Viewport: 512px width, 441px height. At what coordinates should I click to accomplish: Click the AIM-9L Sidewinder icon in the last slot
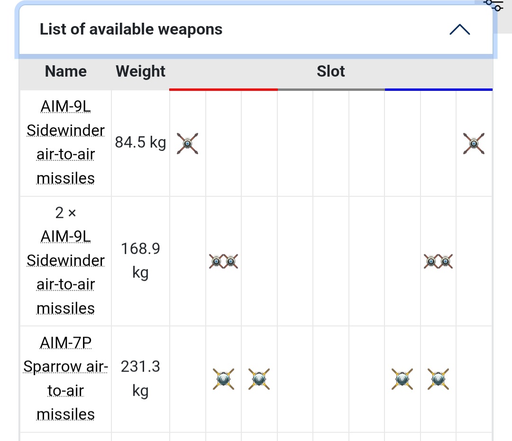pos(474,143)
